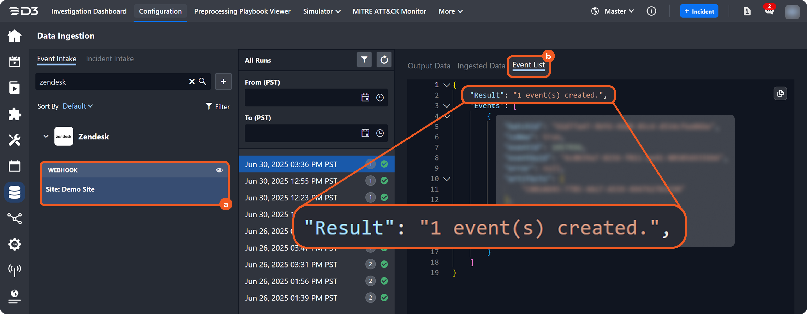Click the search magnifier in the zendesk field
Screen dimensions: 807x314
coord(203,81)
